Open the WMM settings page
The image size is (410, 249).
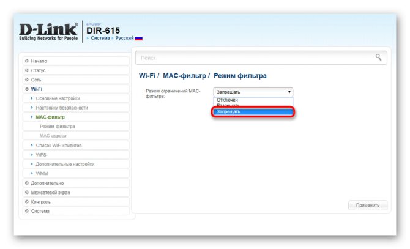76,174
